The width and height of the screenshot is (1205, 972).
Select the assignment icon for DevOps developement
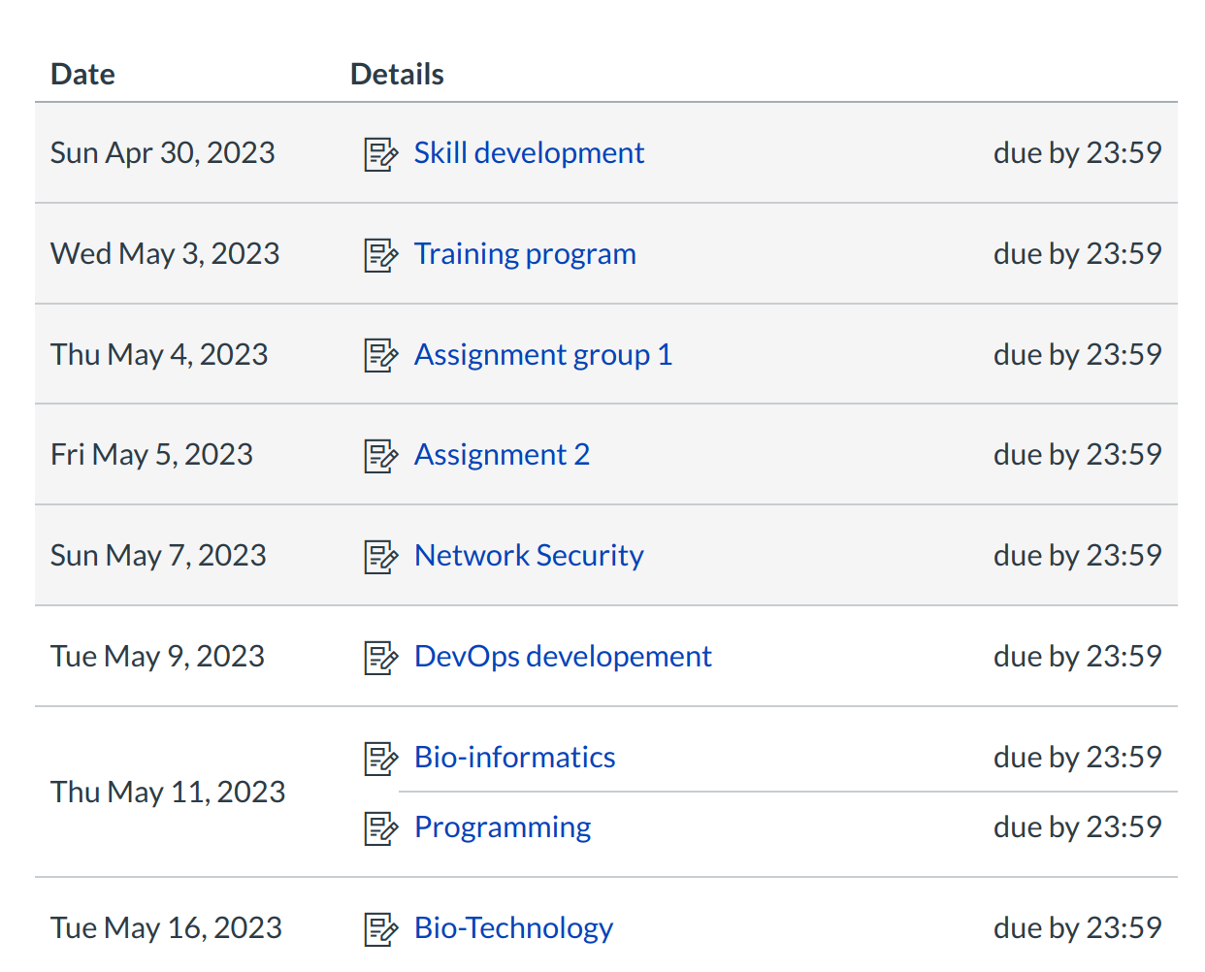click(x=380, y=657)
